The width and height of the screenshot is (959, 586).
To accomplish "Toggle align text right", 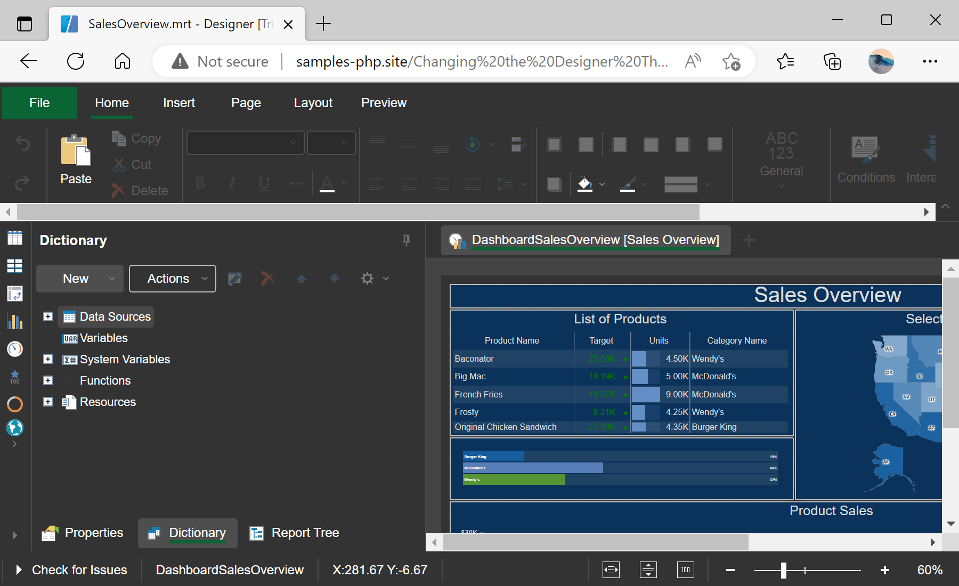I will click(441, 184).
